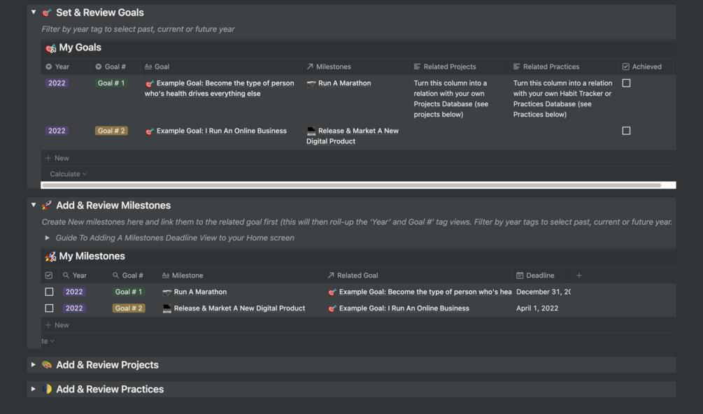703x414 pixels.
Task: Expand the Add & Review Projects section
Action: (33, 365)
